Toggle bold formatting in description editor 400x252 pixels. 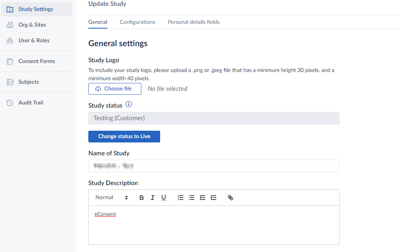click(142, 198)
